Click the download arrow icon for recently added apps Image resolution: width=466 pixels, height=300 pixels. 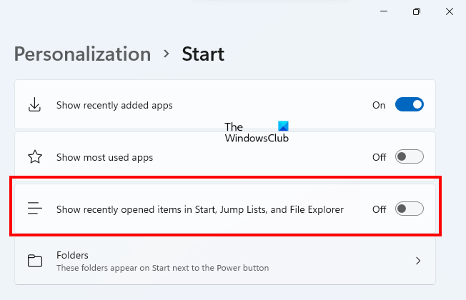point(34,105)
